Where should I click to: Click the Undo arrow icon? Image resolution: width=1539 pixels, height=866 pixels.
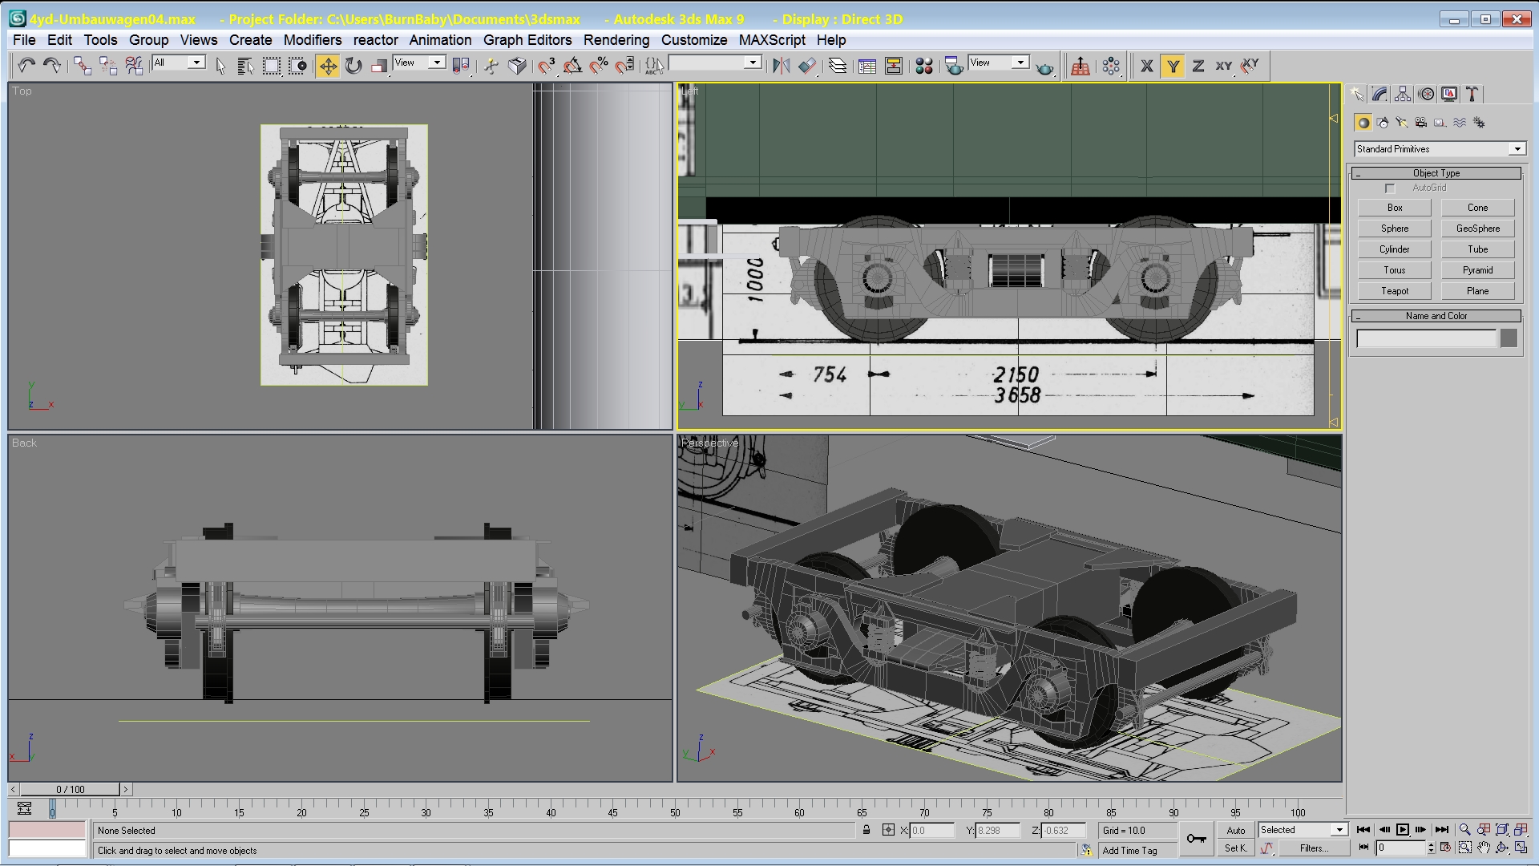26,66
